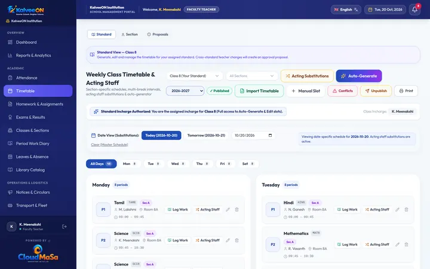Image resolution: width=430 pixels, height=269 pixels.
Task: Delete the Tuesday P1 Hindi slot
Action: (x=407, y=209)
